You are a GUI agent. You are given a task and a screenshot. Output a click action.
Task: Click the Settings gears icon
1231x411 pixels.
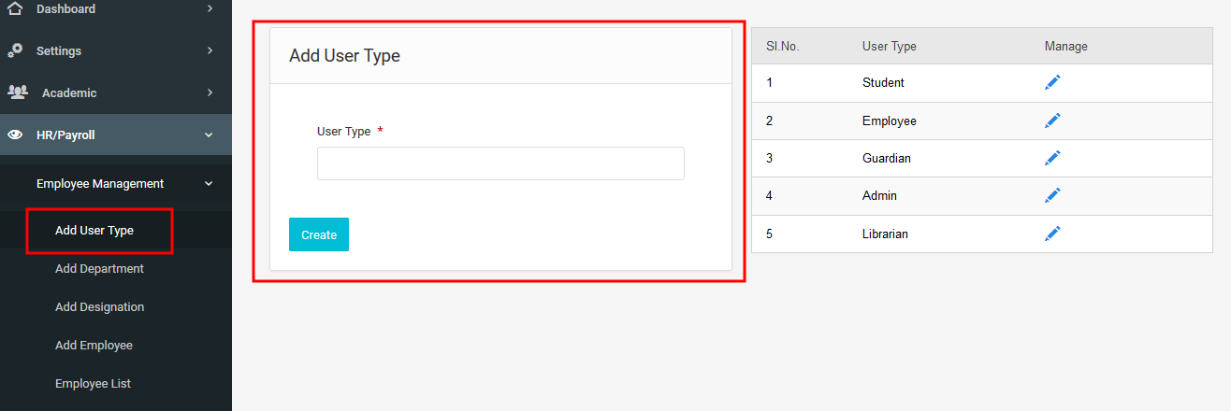tap(15, 50)
